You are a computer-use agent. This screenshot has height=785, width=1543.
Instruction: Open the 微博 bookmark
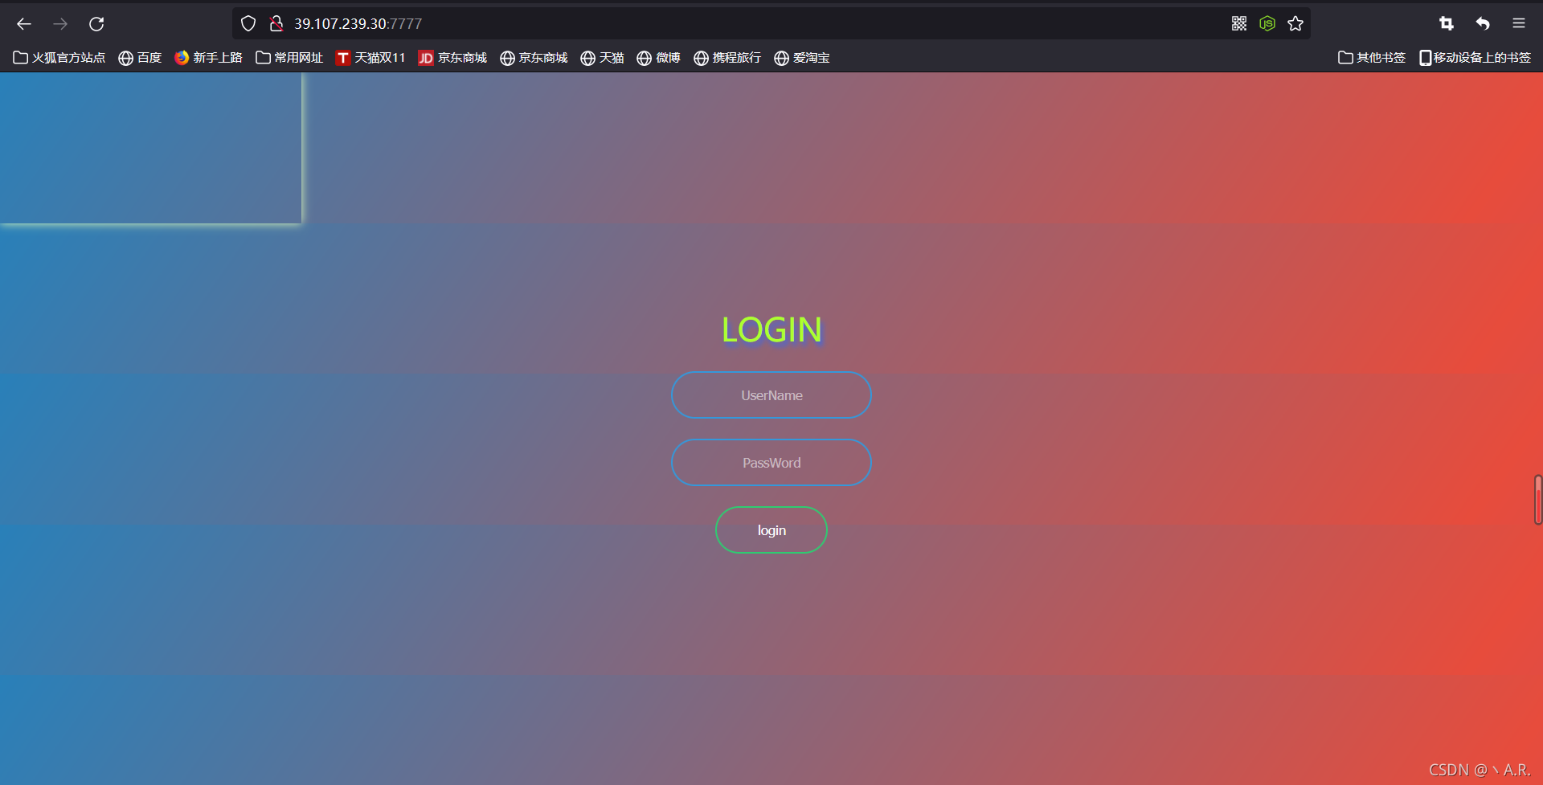pos(658,58)
